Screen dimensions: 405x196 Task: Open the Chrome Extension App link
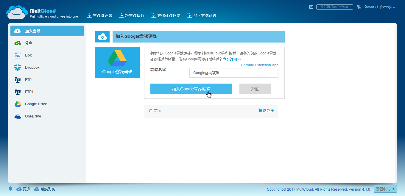tap(260, 65)
